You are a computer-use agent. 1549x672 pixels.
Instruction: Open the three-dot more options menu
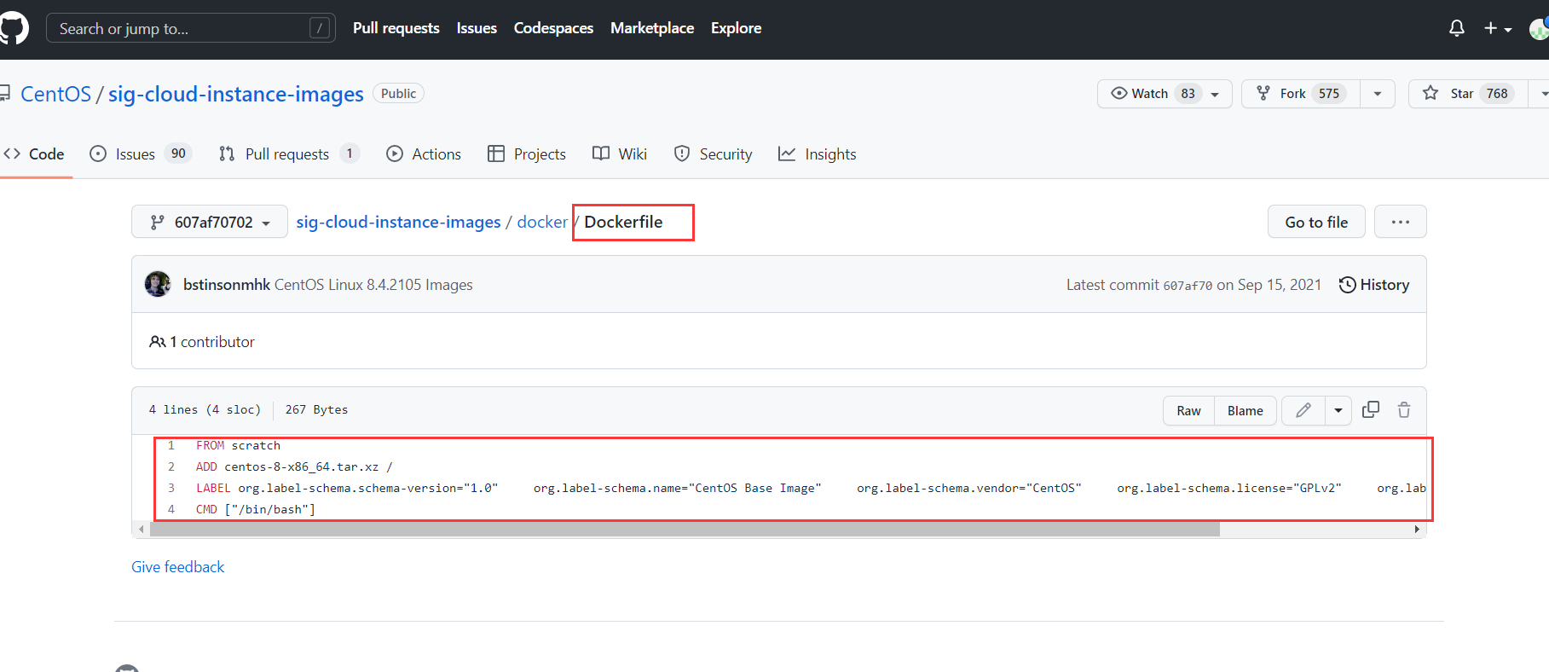point(1401,223)
